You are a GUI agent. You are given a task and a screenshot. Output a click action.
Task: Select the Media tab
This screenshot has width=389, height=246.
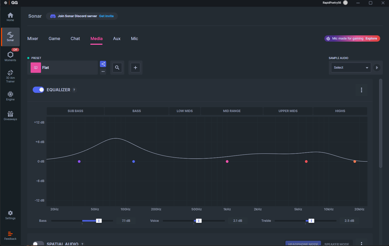click(97, 38)
